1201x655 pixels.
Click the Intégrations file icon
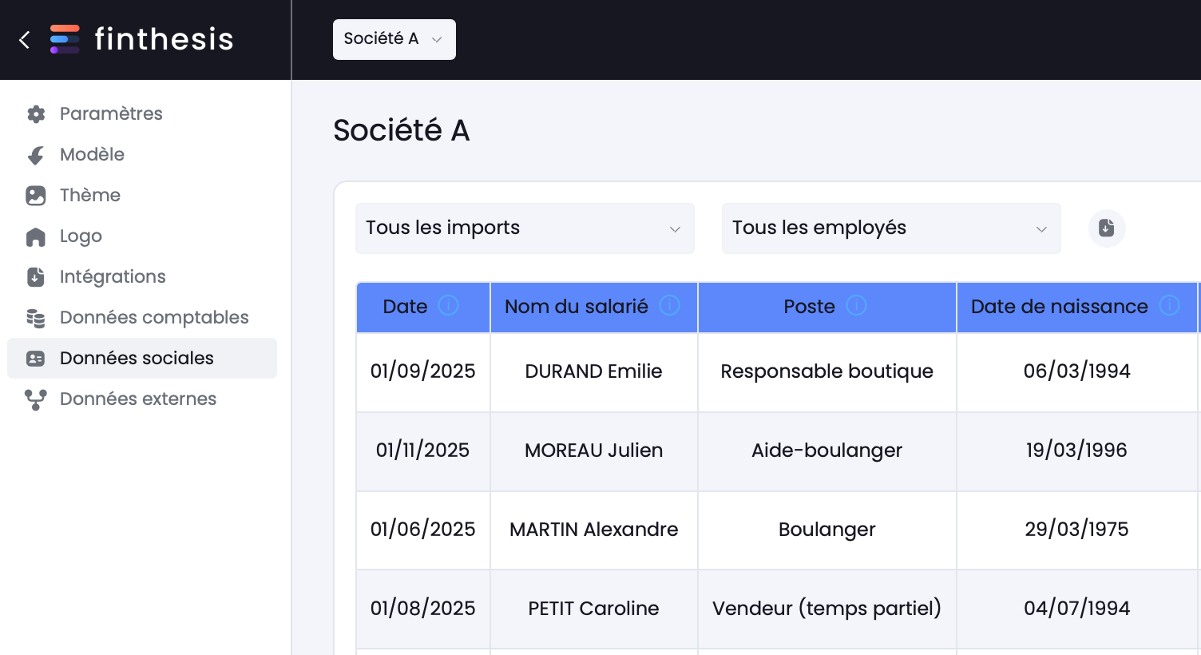[36, 277]
